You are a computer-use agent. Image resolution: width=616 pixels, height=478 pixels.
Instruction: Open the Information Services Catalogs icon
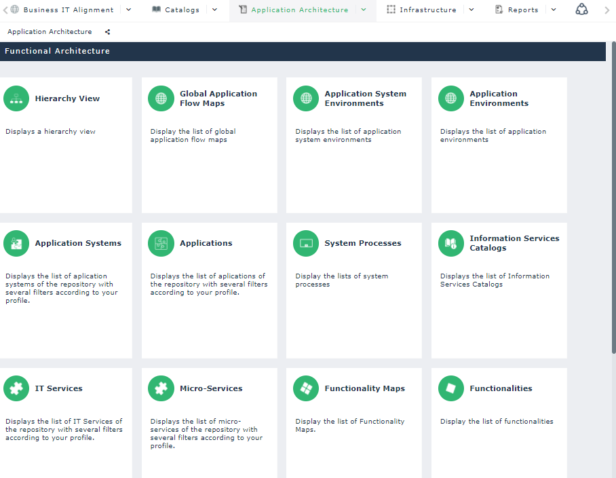[x=451, y=243]
